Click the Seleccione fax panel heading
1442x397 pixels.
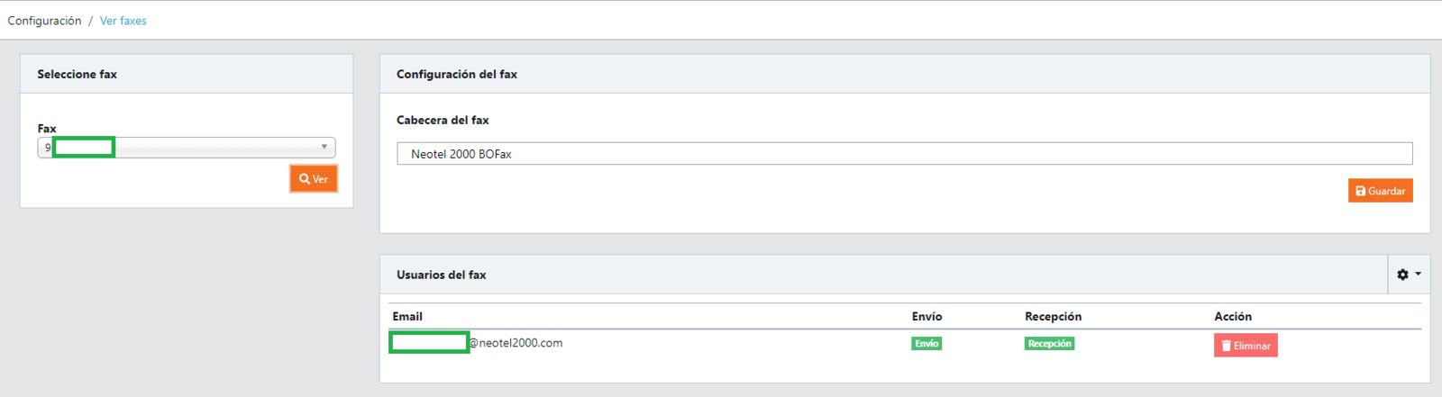pyautogui.click(x=78, y=75)
